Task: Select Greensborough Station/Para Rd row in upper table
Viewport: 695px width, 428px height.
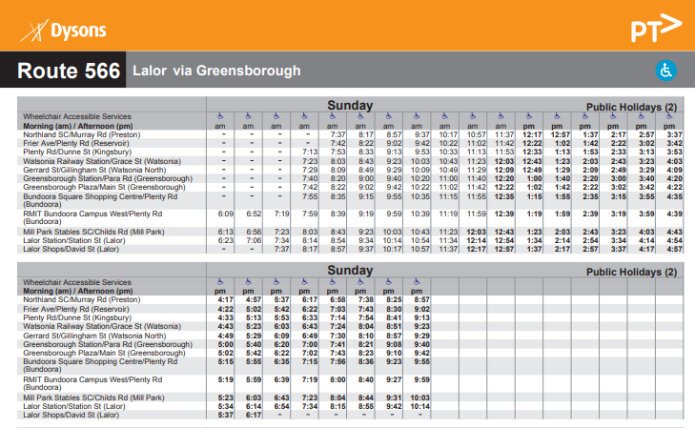Action: tap(350, 178)
